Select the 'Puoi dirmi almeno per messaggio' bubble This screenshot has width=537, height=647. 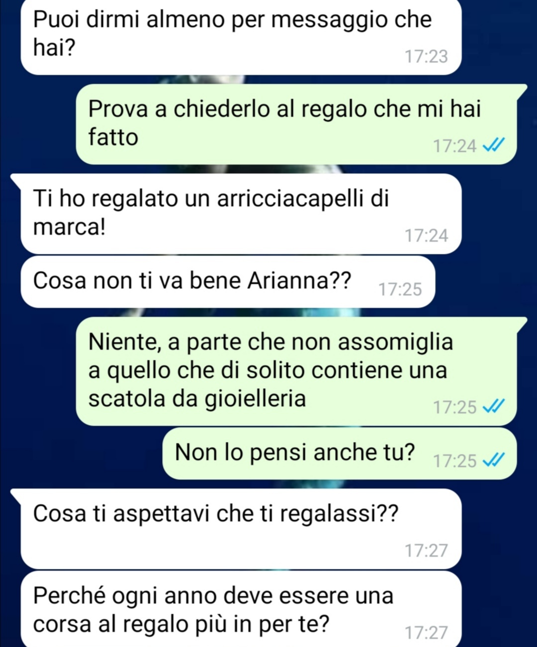click(x=241, y=37)
